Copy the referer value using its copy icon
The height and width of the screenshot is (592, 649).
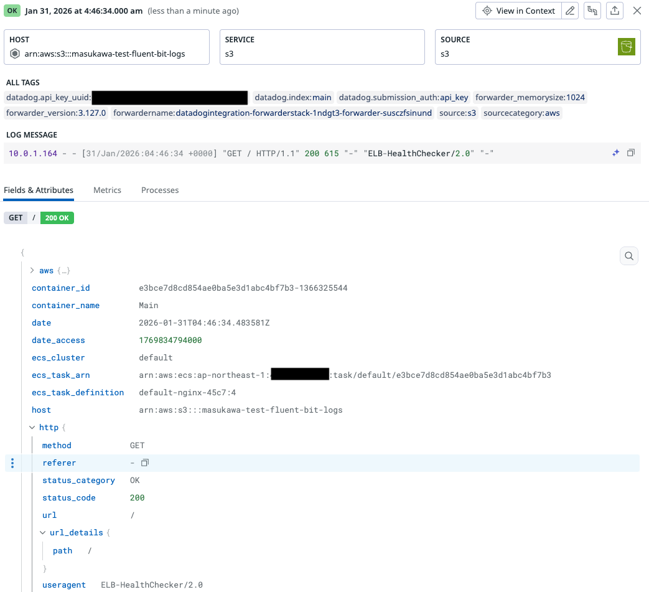pyautogui.click(x=145, y=463)
